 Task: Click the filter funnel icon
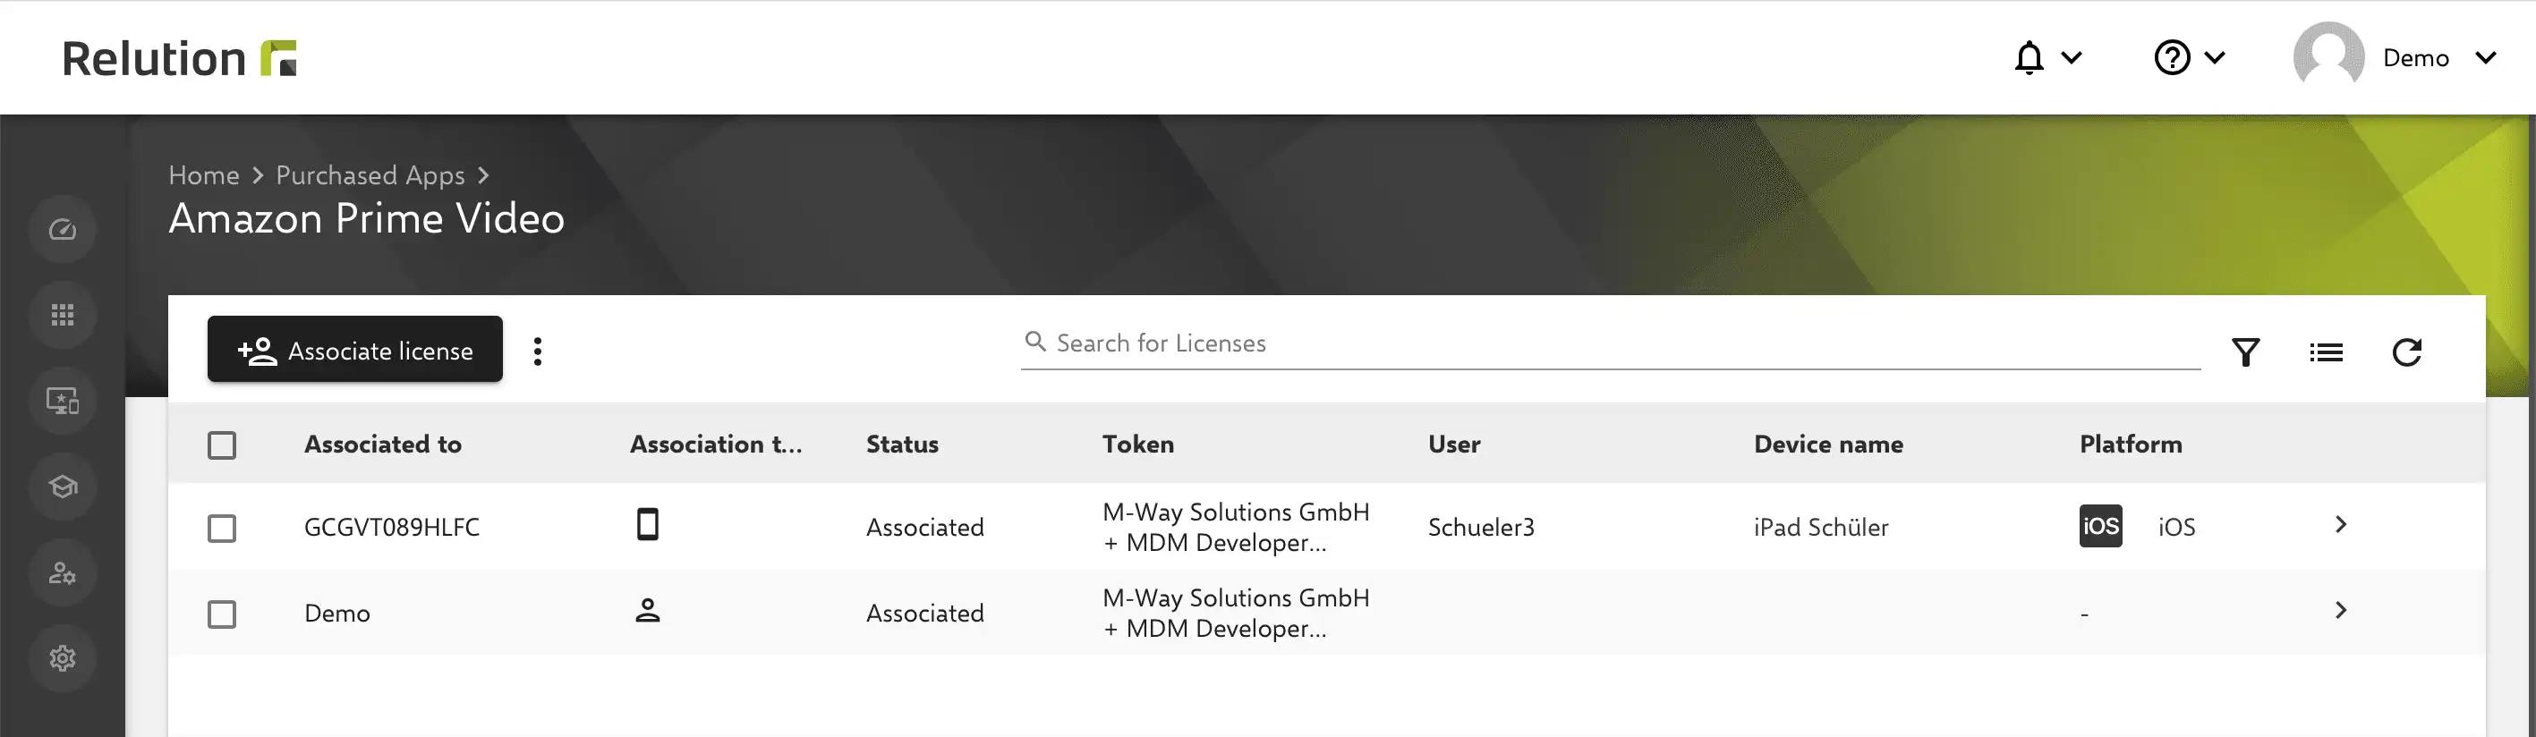(x=2244, y=352)
